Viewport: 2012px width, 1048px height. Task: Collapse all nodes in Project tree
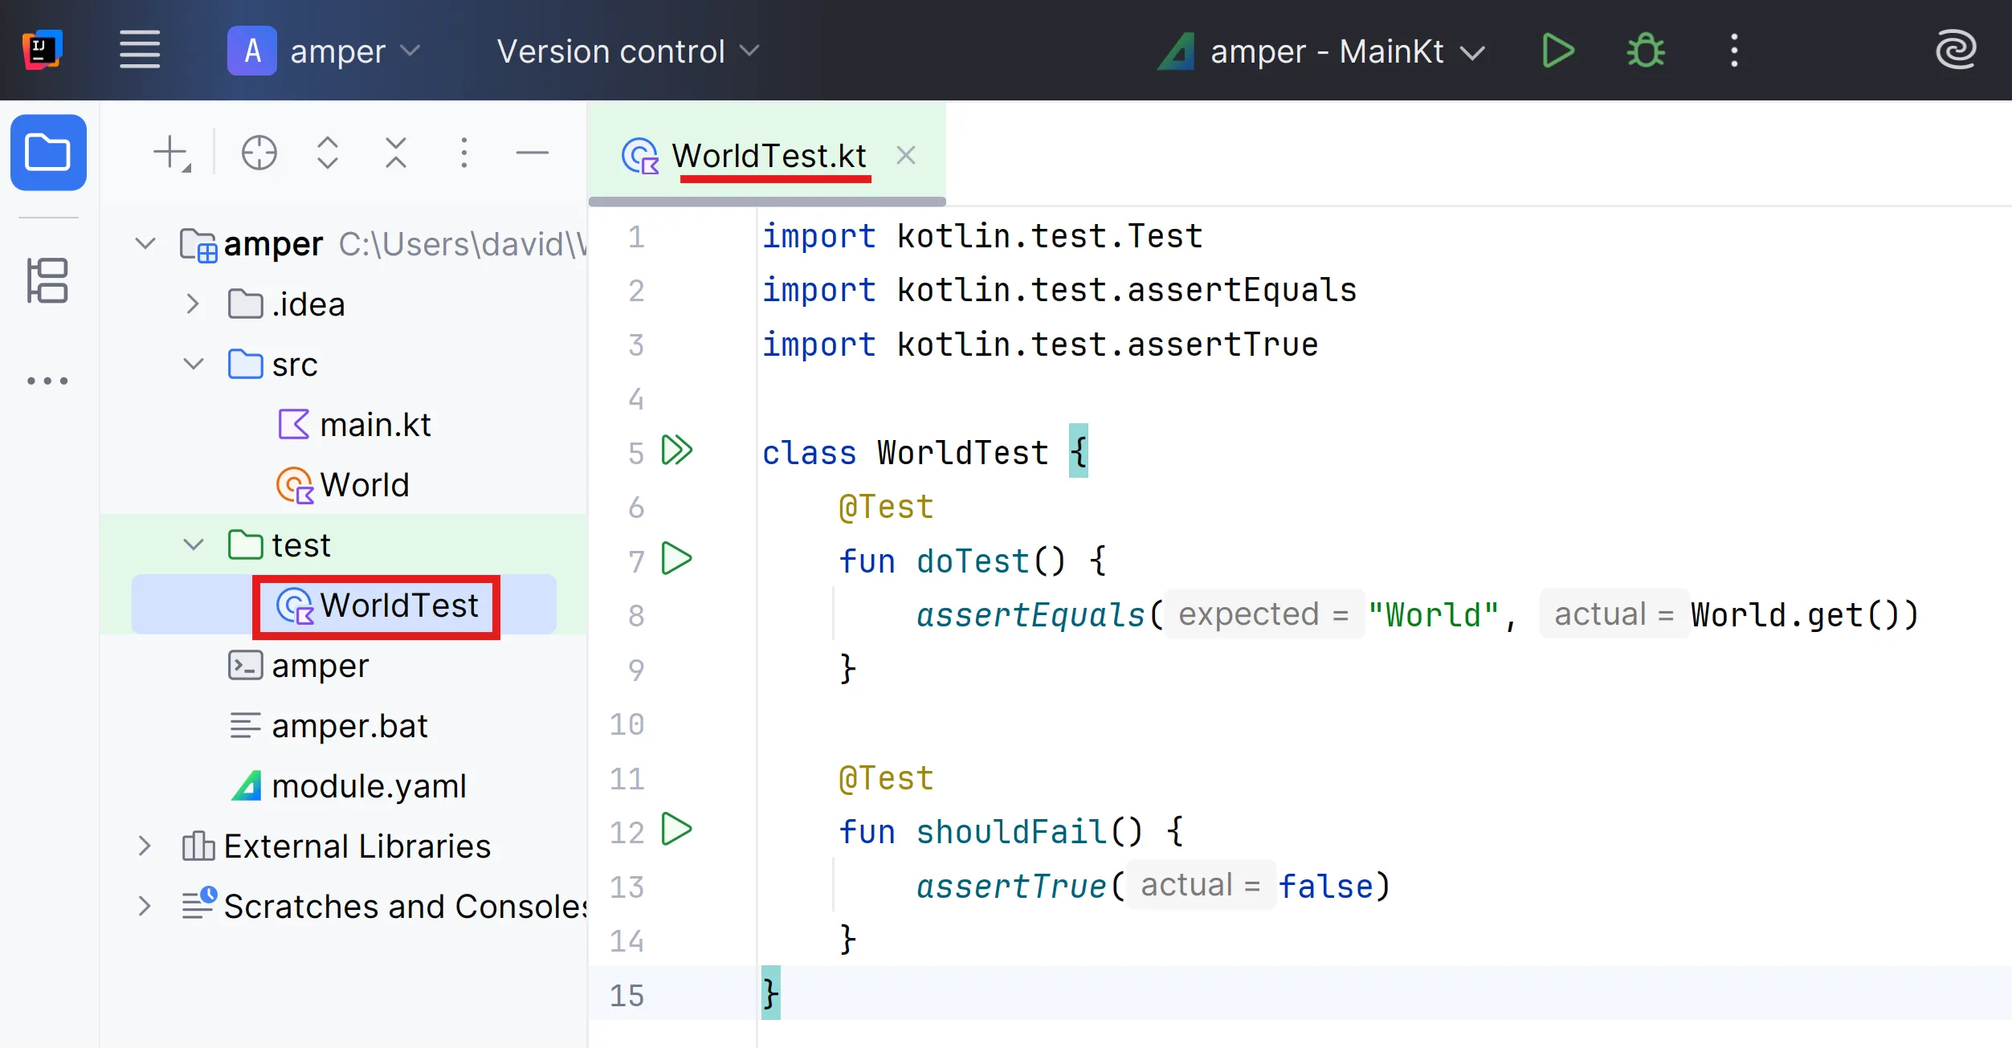coord(395,153)
